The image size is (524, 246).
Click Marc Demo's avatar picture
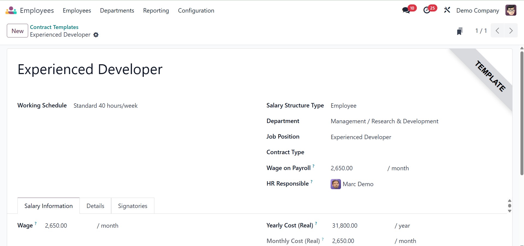coord(335,184)
